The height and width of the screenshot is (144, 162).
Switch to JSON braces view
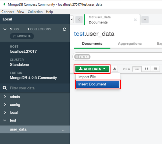click(x=146, y=69)
